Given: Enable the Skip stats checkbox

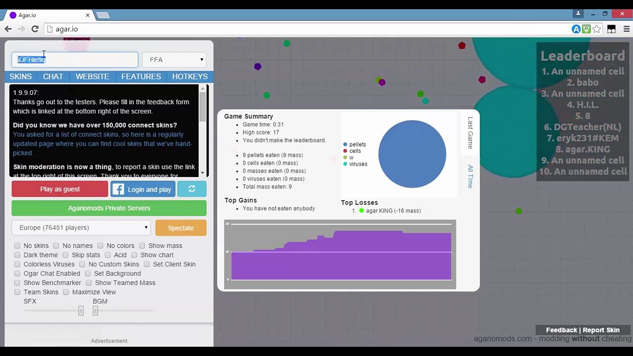Looking at the screenshot, I should [x=65, y=255].
